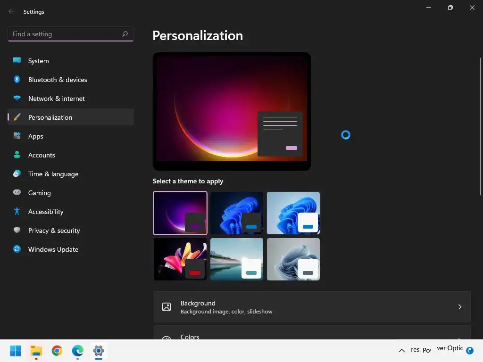Click the System monitor icon in sidebar

click(17, 60)
